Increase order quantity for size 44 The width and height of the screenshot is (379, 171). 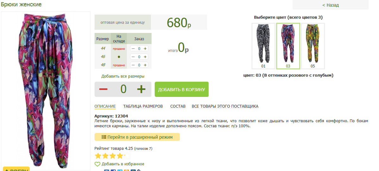point(145,49)
